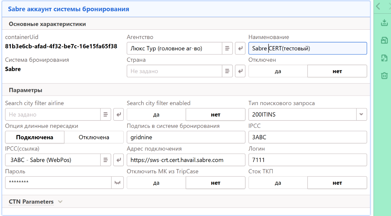The width and height of the screenshot is (391, 216).
Task: Open list picker for Search city filter airline
Action: (x=106, y=114)
